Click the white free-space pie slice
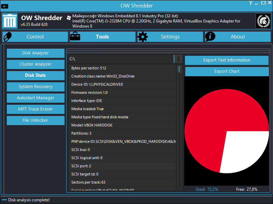The width and height of the screenshot is (273, 204). tap(244, 151)
